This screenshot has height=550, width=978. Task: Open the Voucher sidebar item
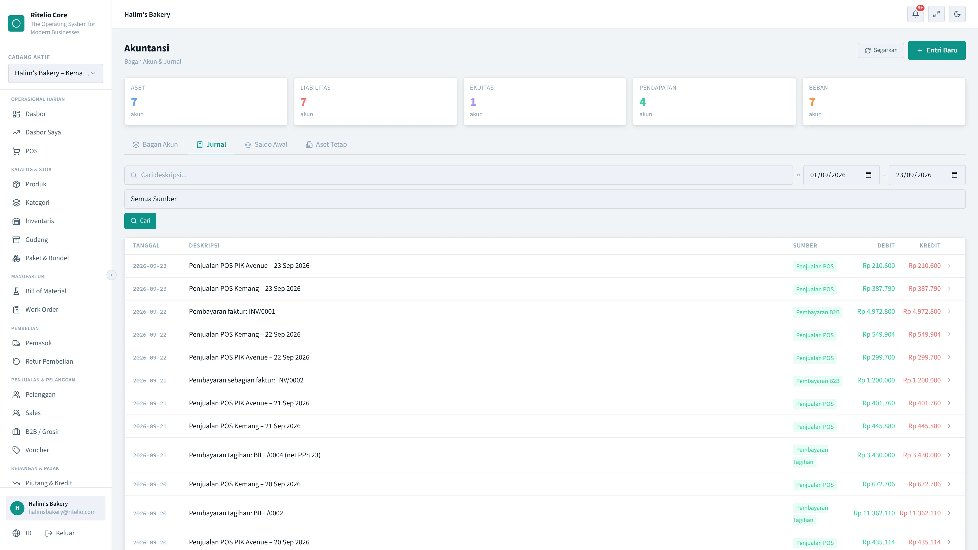56,450
